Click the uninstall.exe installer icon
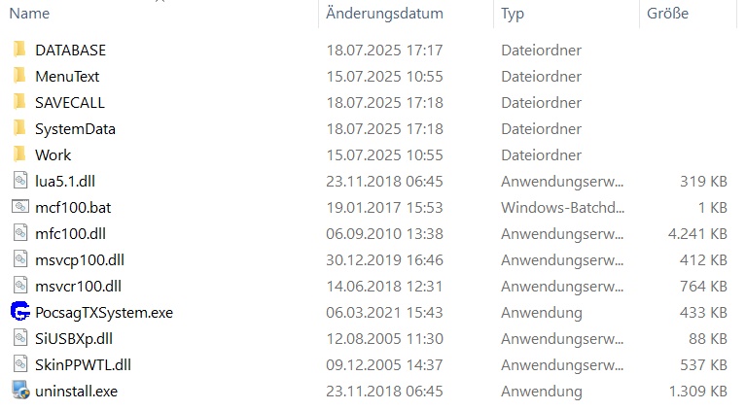The image size is (746, 410). 20,391
